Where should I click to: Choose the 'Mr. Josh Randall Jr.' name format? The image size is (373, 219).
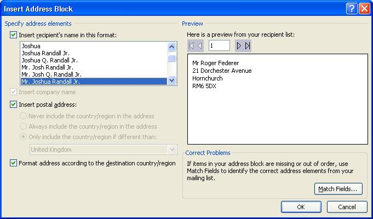click(48, 67)
